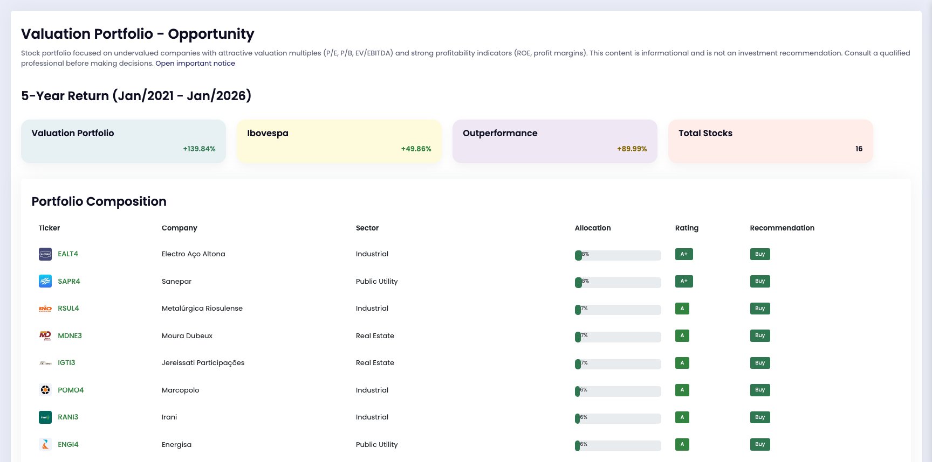Click the A rating badge for Irani
The width and height of the screenshot is (932, 462).
pos(682,417)
